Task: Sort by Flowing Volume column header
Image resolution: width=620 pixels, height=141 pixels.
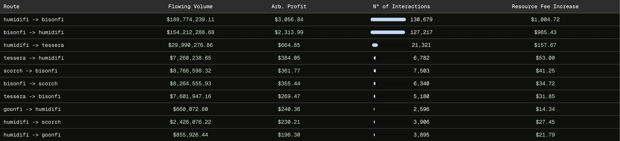Action: point(190,7)
